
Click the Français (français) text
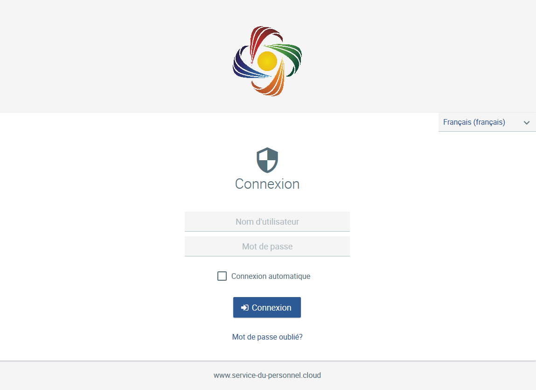[474, 122]
